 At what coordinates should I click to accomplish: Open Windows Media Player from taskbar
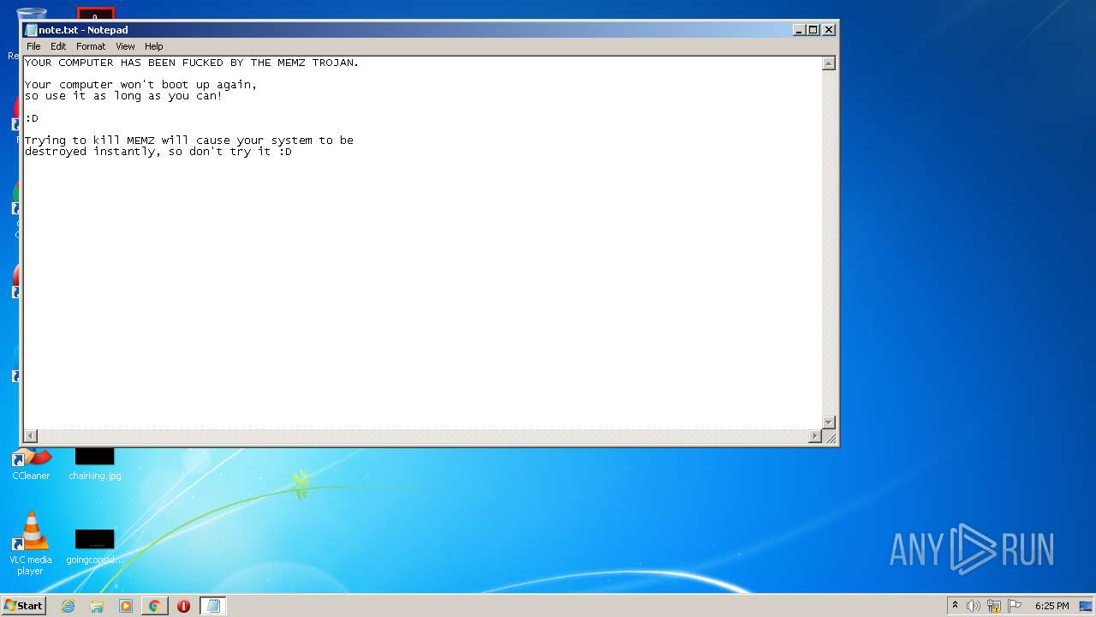click(x=126, y=606)
